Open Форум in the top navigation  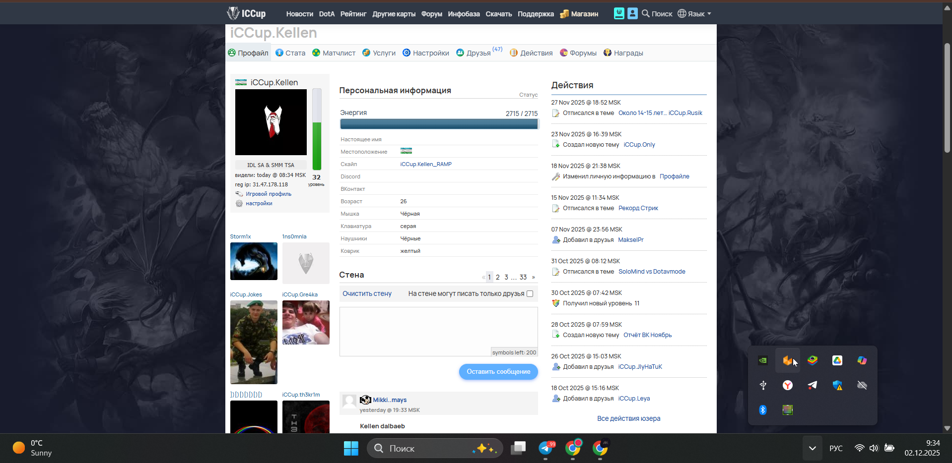(x=432, y=14)
